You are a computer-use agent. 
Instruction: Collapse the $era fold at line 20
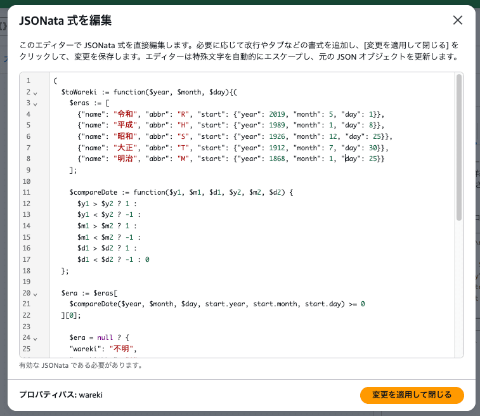pos(36,294)
